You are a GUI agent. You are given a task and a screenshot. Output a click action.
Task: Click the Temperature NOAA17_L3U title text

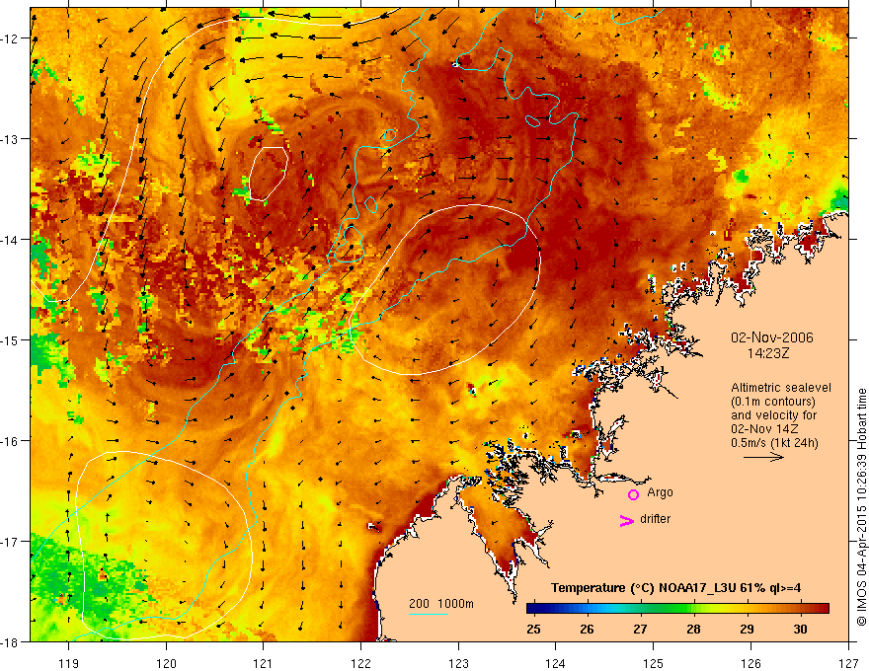[x=675, y=588]
